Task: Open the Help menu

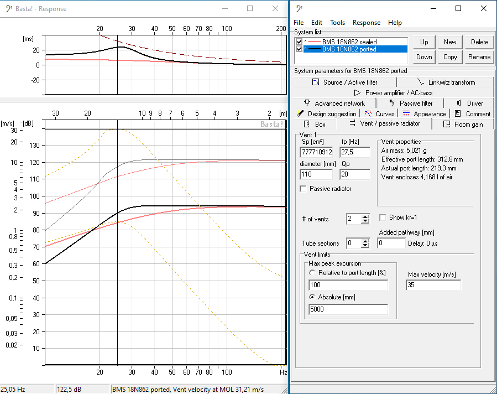Action: 395,23
